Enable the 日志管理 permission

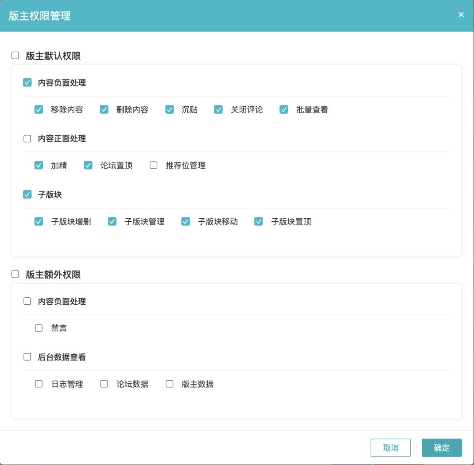(x=39, y=384)
